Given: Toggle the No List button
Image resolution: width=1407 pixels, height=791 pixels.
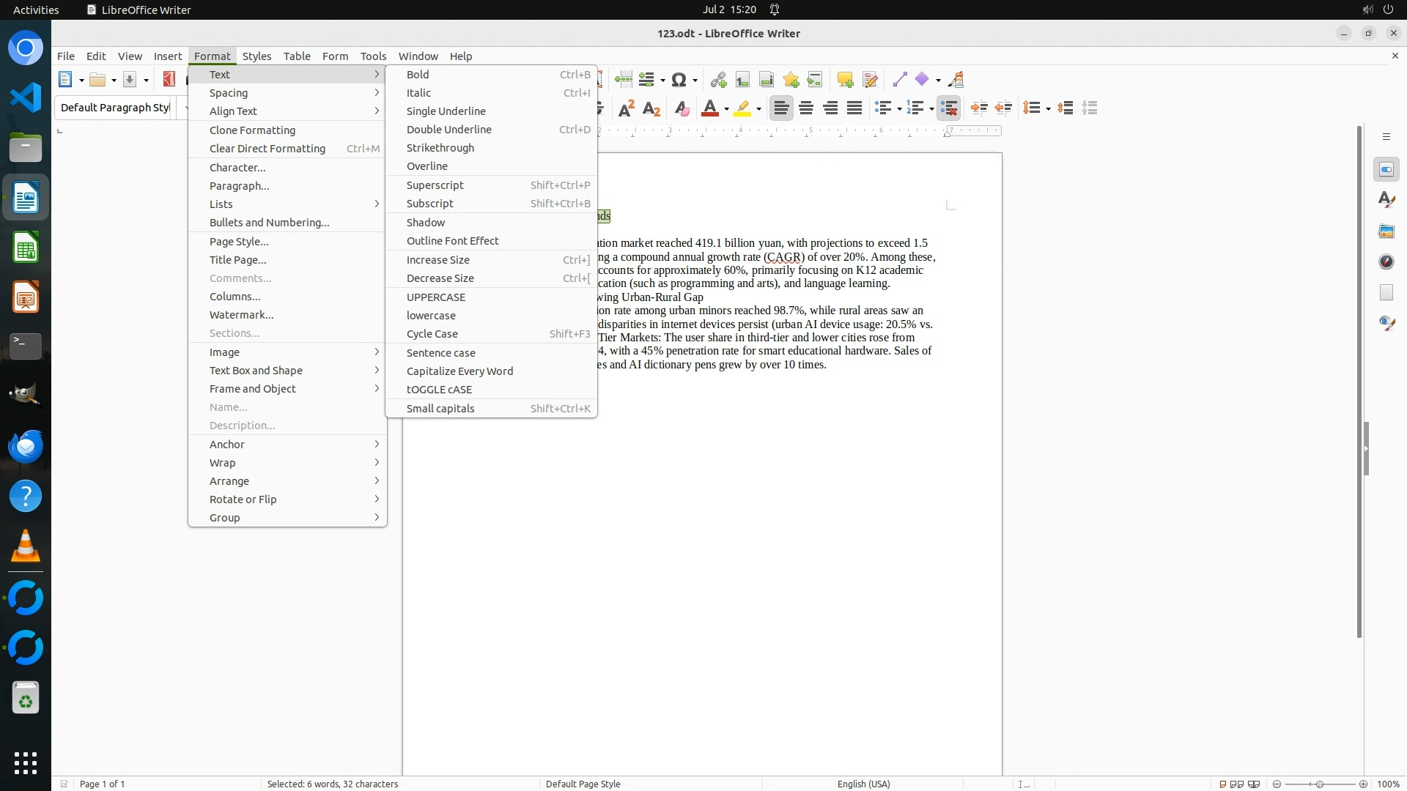Looking at the screenshot, I should point(949,108).
